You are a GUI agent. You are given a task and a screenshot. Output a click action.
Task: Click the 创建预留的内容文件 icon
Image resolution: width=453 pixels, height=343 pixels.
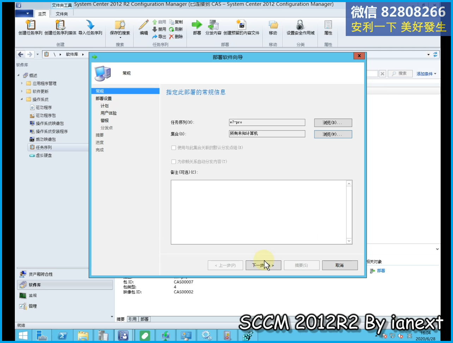point(241,25)
